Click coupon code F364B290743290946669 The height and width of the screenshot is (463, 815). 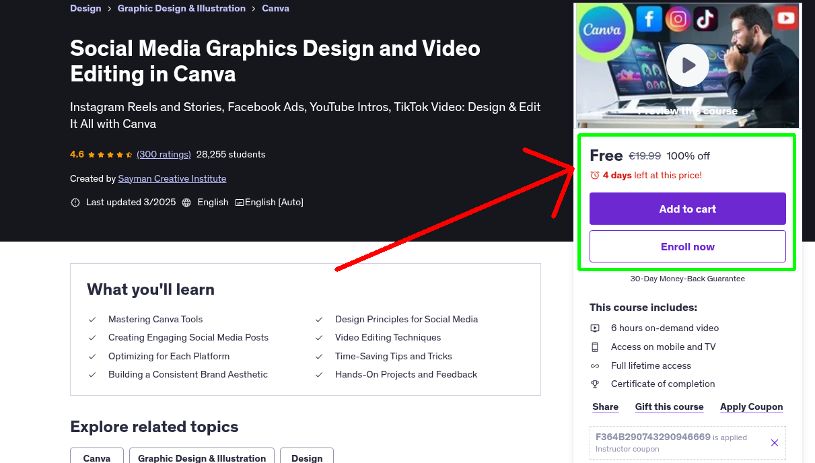[x=653, y=437]
